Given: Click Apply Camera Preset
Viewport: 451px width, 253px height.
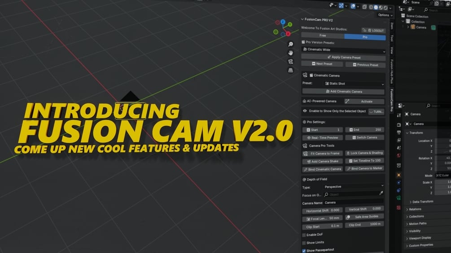Looking at the screenshot, I should coord(343,57).
